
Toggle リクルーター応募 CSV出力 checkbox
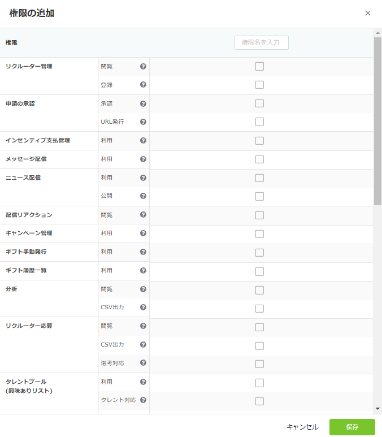tap(259, 345)
